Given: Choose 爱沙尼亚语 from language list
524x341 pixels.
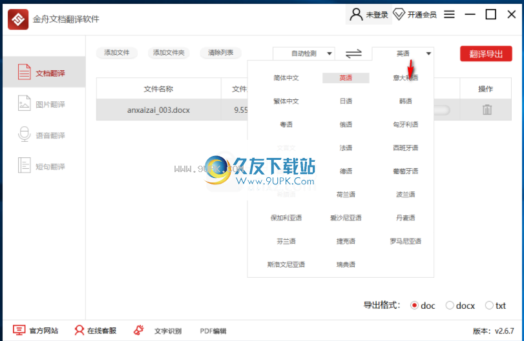Looking at the screenshot, I should click(x=346, y=218).
